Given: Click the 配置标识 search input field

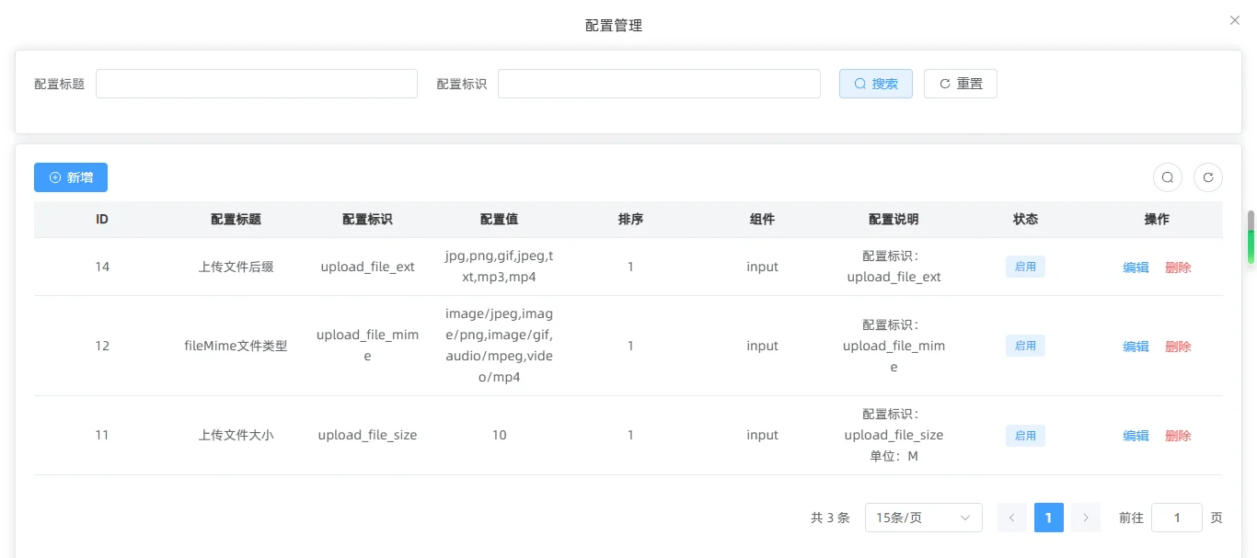Looking at the screenshot, I should tap(659, 83).
